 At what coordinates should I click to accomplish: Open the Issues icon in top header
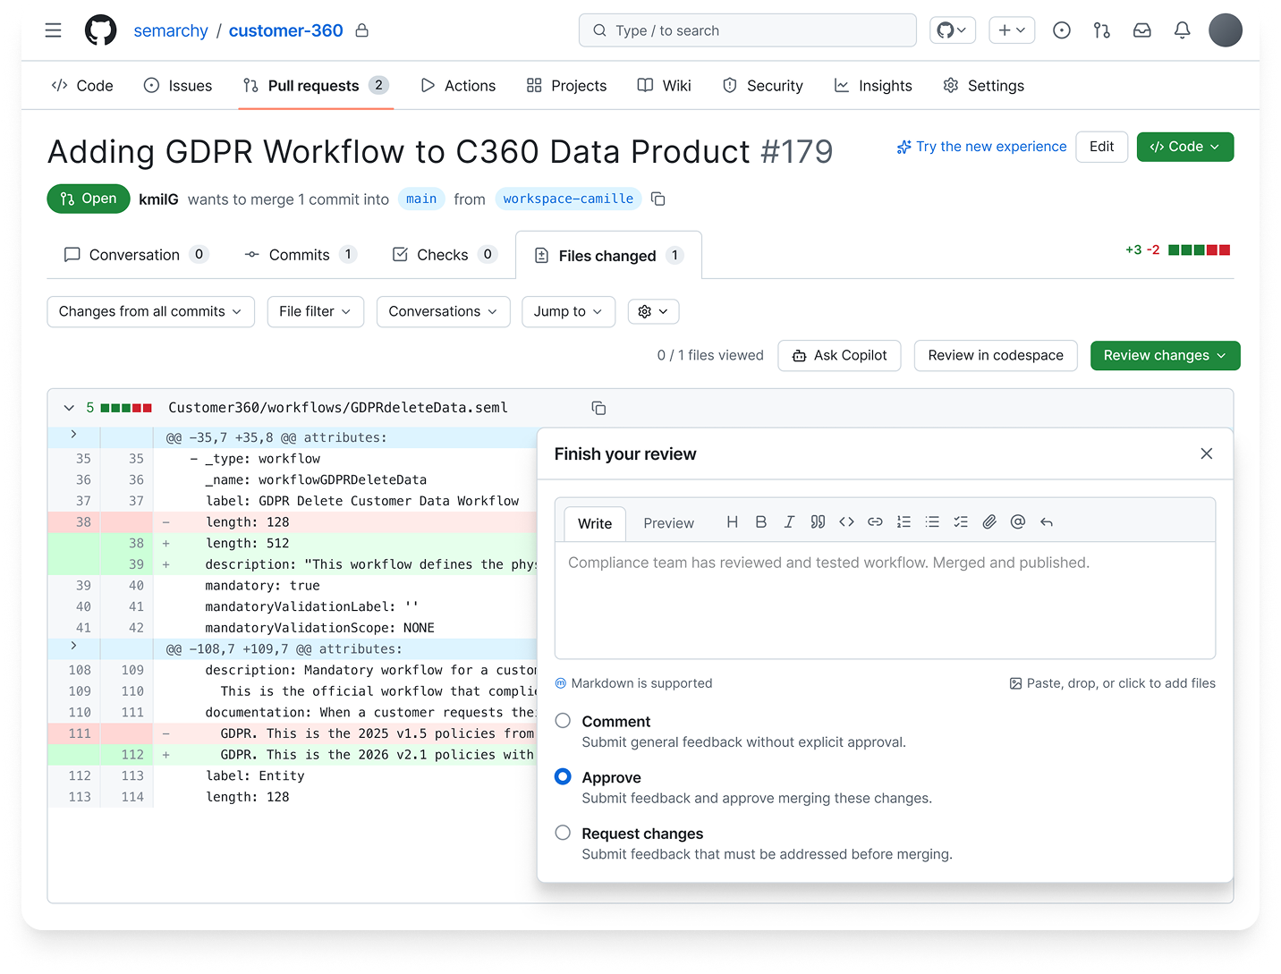click(x=1062, y=30)
